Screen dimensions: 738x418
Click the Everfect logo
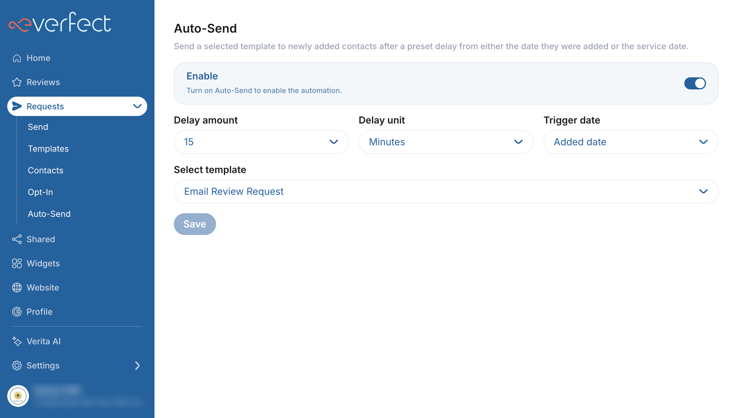(x=60, y=22)
